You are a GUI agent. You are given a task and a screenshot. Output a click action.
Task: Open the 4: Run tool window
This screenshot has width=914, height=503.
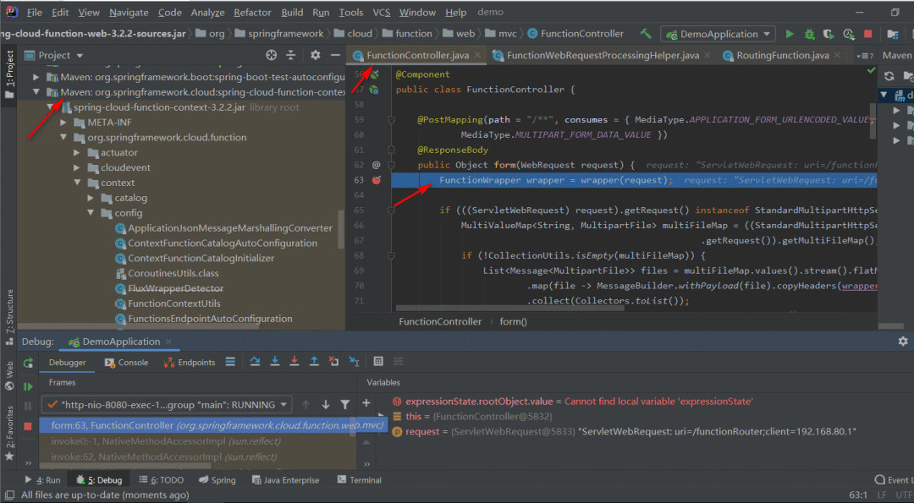click(x=42, y=480)
